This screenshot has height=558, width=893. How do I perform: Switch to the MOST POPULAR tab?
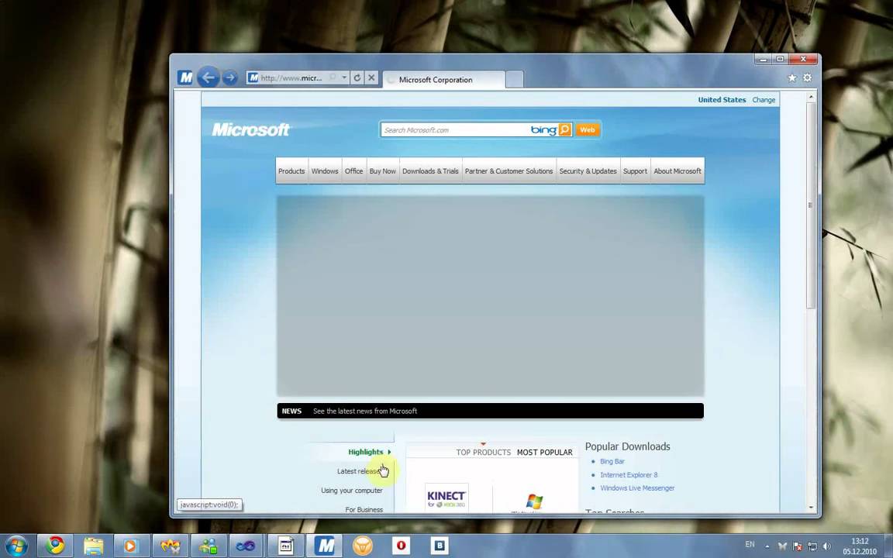[x=544, y=452]
